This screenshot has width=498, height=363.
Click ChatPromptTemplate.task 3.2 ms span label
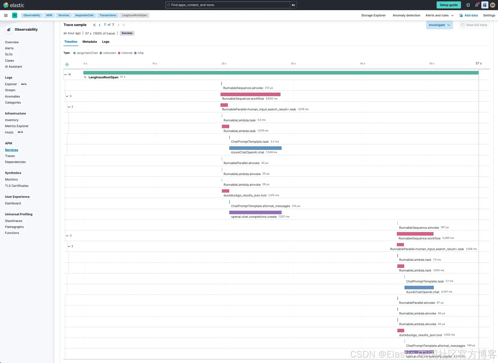pos(250,142)
